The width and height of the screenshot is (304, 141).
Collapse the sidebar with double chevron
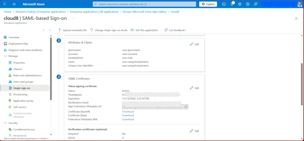(x=50, y=30)
